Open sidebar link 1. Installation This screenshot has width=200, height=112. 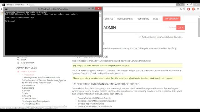tap(28, 75)
